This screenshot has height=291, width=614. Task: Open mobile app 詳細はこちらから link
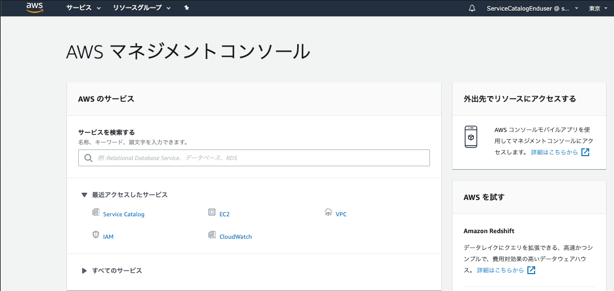click(x=554, y=152)
